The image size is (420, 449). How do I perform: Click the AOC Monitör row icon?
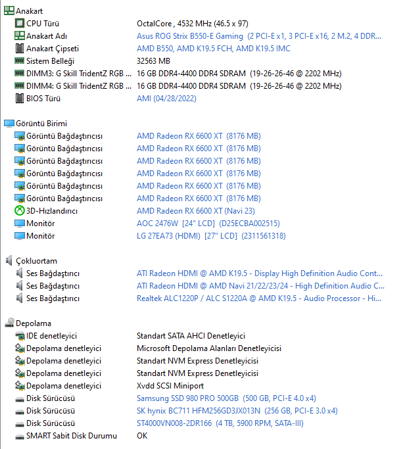click(20, 224)
